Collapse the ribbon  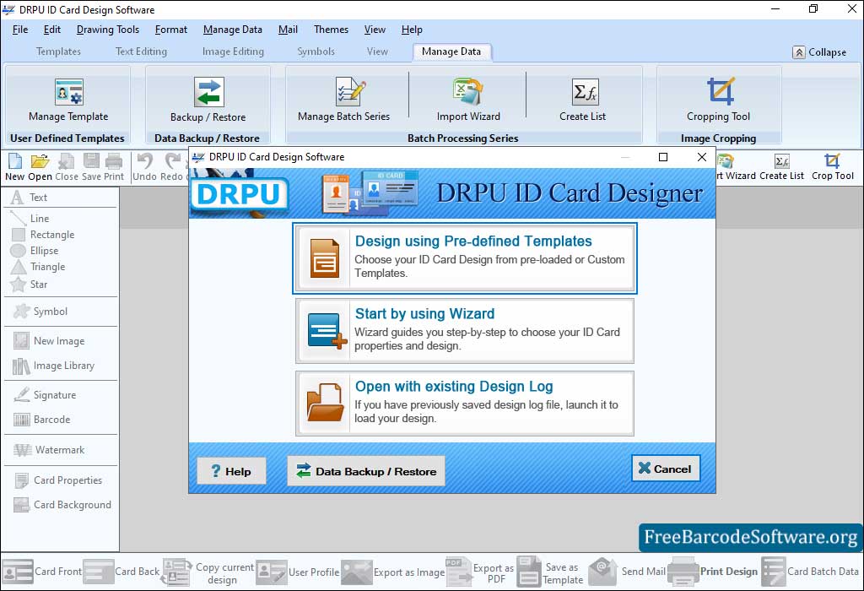coord(819,52)
